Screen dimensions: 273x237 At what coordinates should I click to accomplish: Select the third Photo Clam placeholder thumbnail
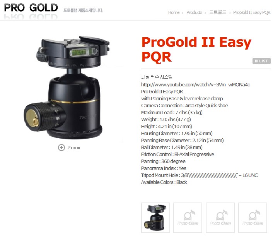tap(220, 218)
